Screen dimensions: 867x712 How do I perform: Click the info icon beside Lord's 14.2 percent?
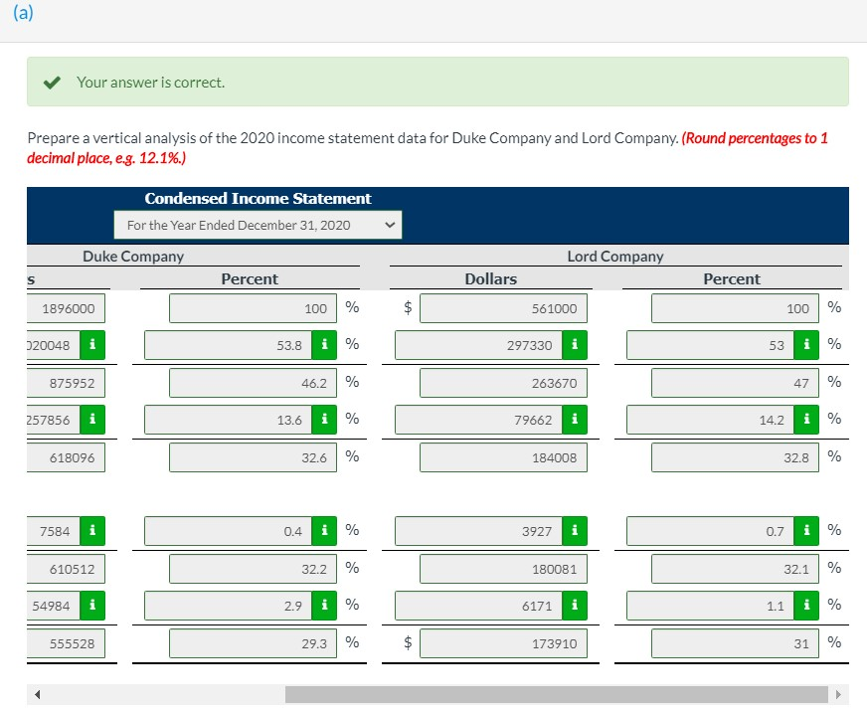(806, 419)
